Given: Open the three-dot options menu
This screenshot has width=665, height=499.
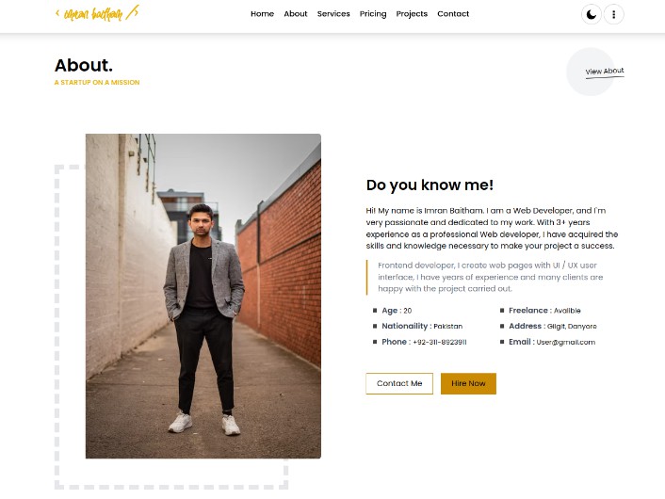Looking at the screenshot, I should click(x=614, y=14).
